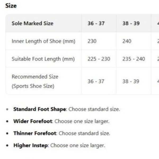Click "Choose standard size" beside Standard Foot Shape
The height and width of the screenshot is (159, 159).
tap(94, 109)
